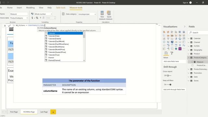Open the Help ribbon tab

49,8
